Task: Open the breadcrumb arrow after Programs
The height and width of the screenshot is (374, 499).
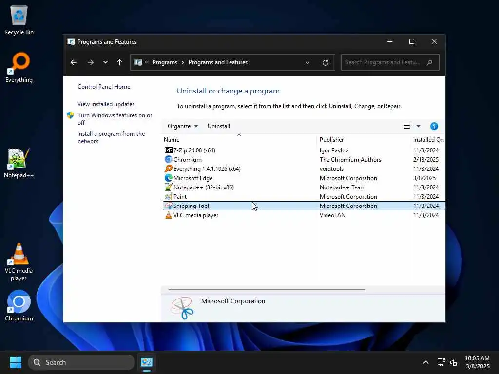Action: tap(183, 62)
